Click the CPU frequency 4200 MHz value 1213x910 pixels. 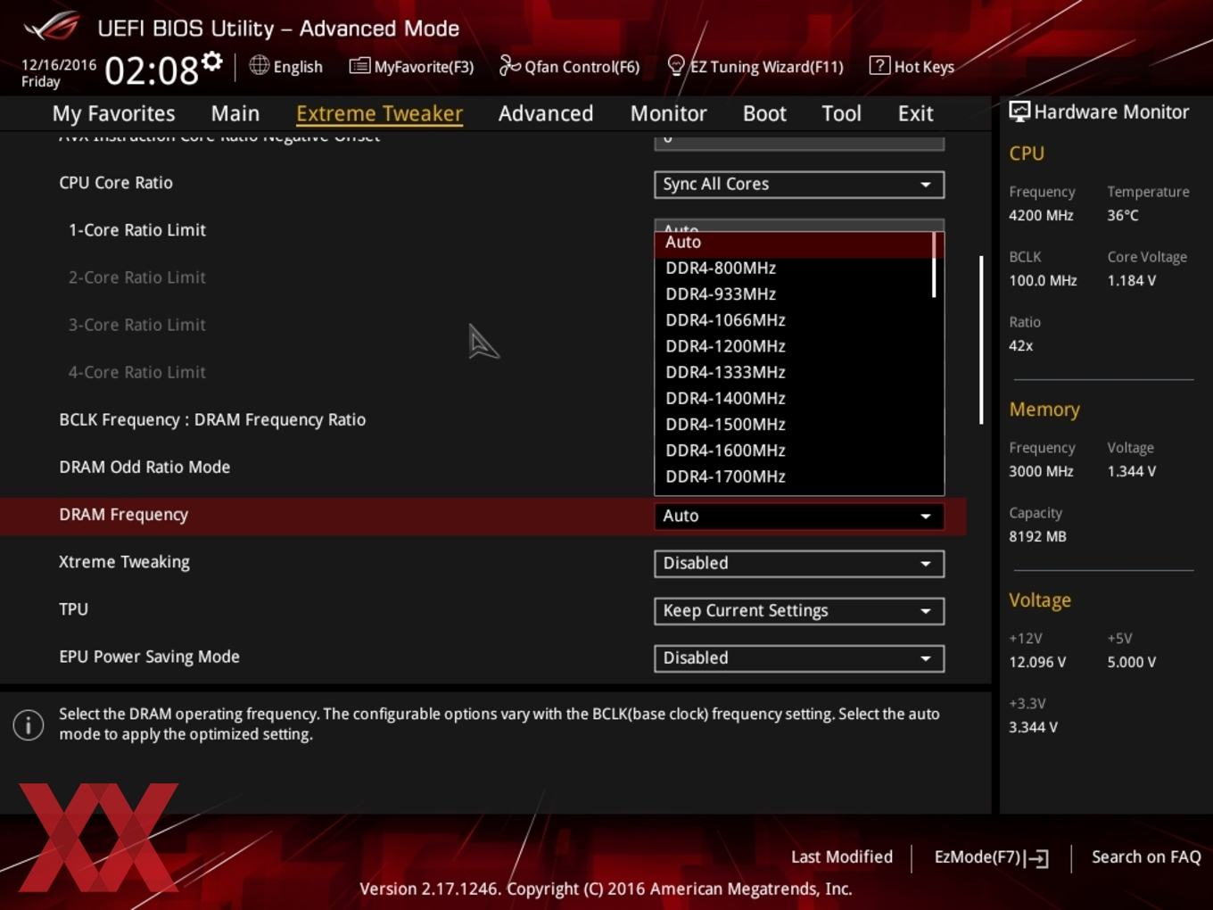point(1041,215)
